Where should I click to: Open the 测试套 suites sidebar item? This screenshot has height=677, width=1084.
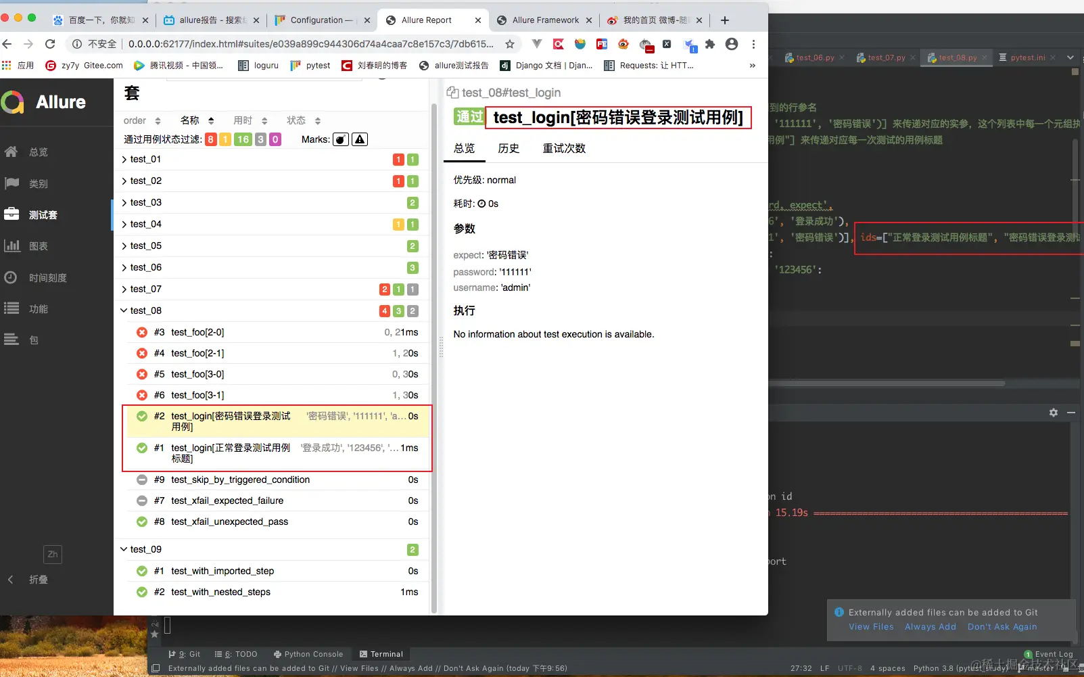[42, 215]
